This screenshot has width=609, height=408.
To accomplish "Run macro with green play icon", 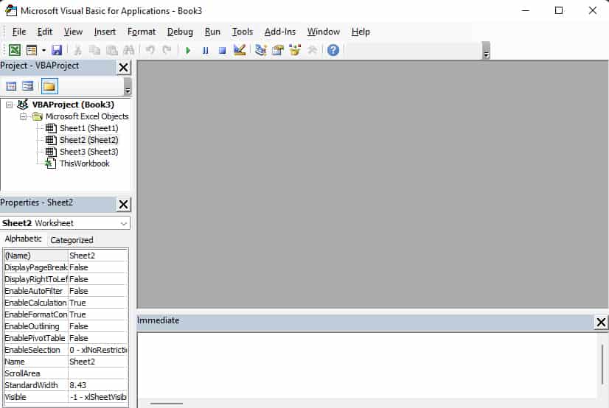I will [188, 50].
